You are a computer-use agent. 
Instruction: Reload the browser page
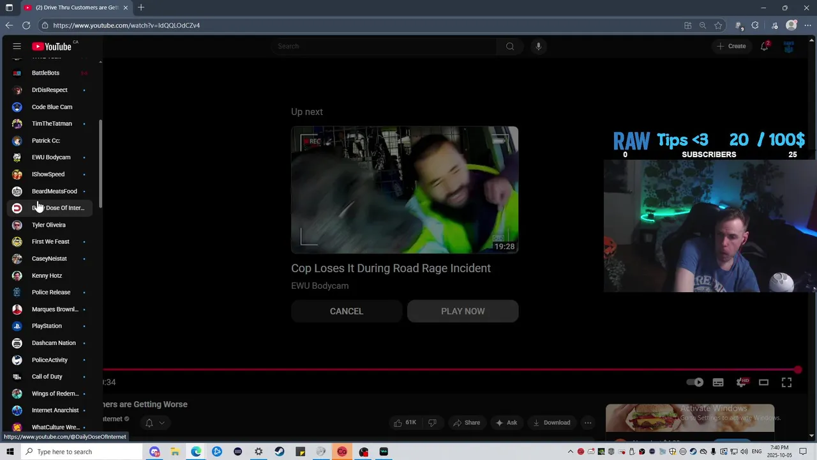26,26
